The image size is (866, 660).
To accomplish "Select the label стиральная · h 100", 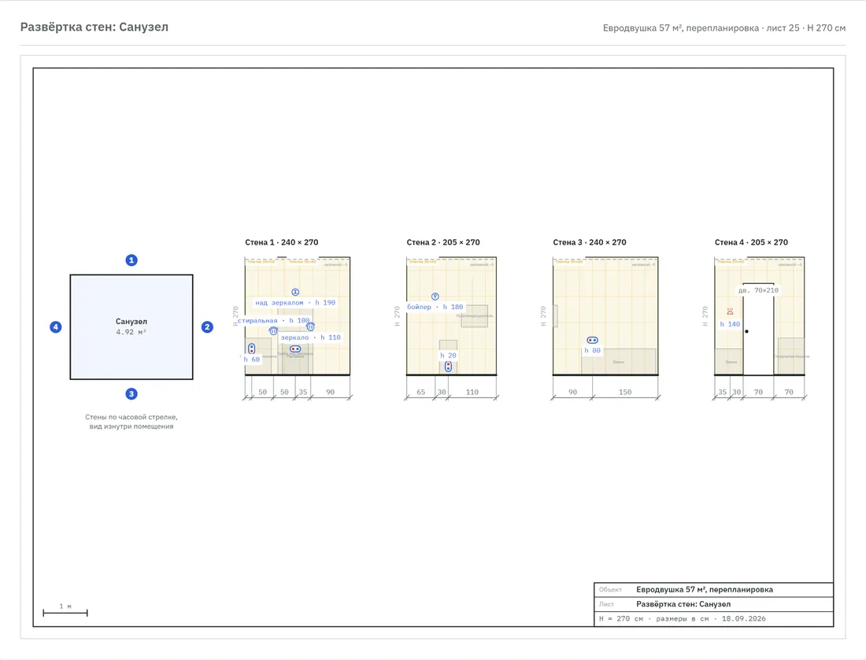I will tap(273, 320).
